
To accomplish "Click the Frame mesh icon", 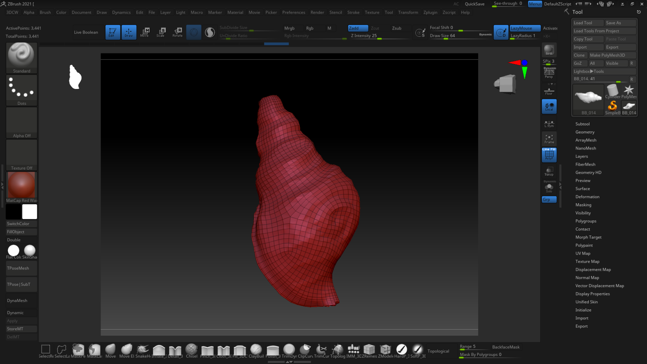I will (549, 139).
